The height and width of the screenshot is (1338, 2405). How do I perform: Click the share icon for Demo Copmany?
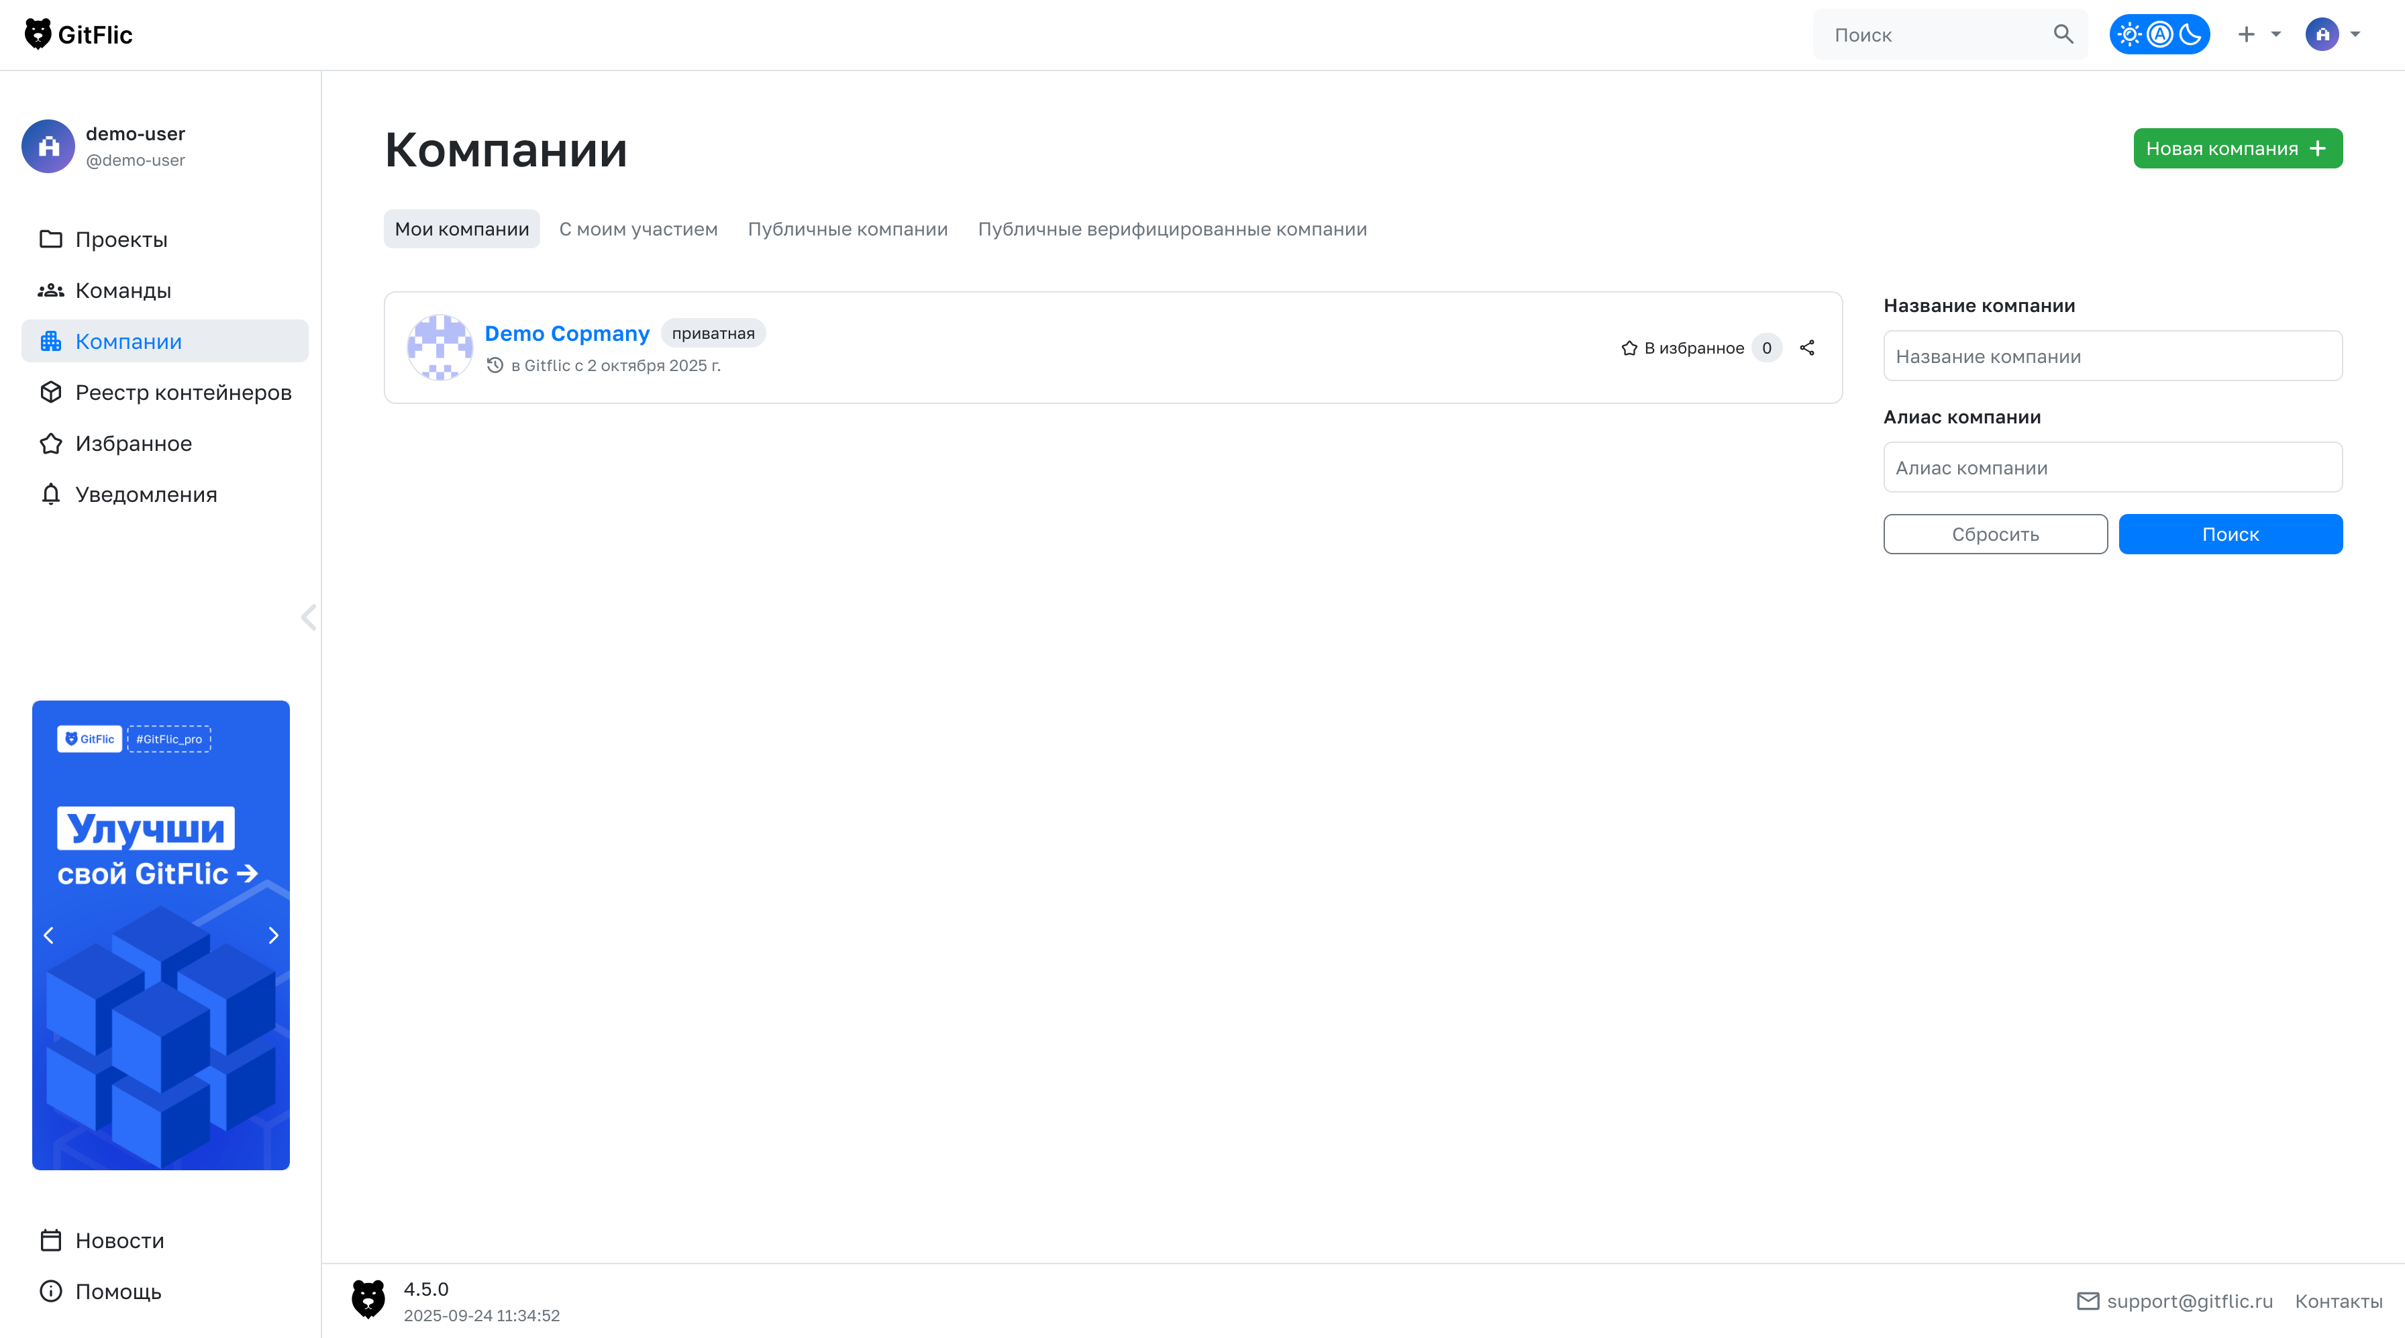coord(1806,348)
